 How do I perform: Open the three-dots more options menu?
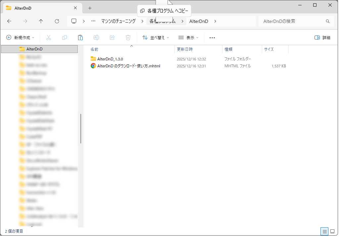212,38
